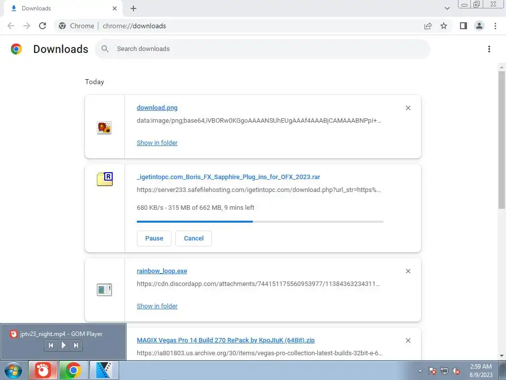Open a new tab with plus button

(133, 8)
